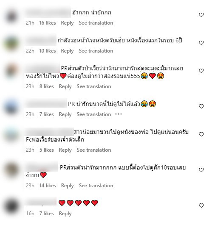View who liked the 16 likes comment
The width and height of the screenshot is (209, 225).
(48, 23)
